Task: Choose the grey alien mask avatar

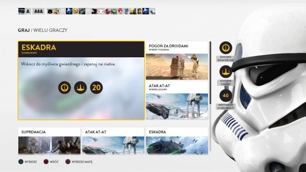Action: [82, 11]
